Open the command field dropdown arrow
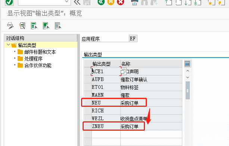229x146 pixels. 66,1
